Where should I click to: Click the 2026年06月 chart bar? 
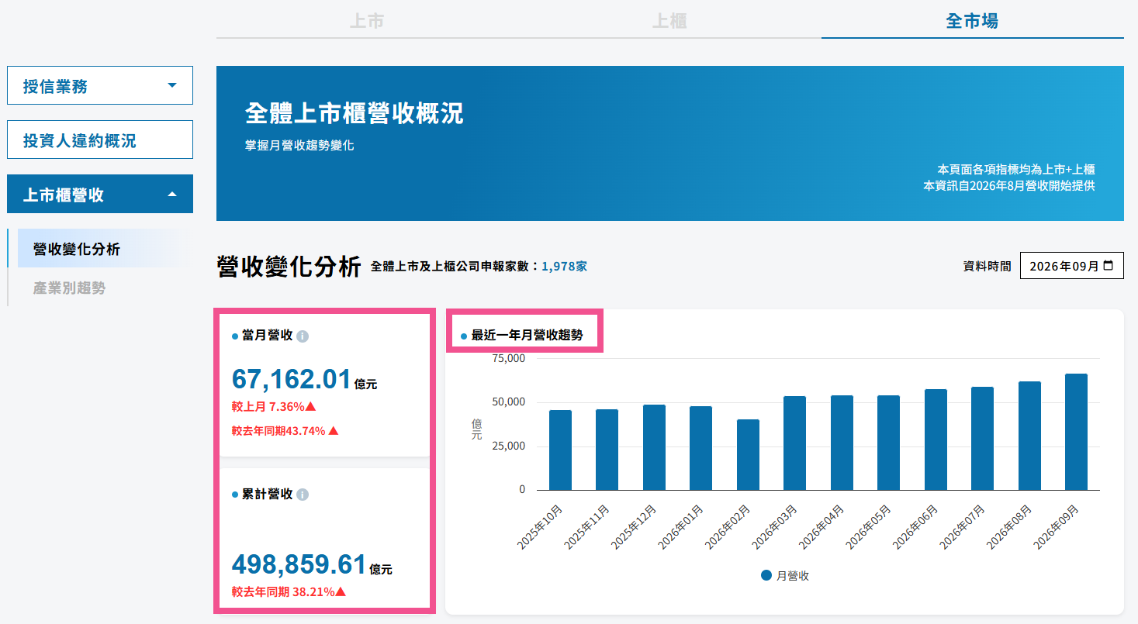point(936,440)
